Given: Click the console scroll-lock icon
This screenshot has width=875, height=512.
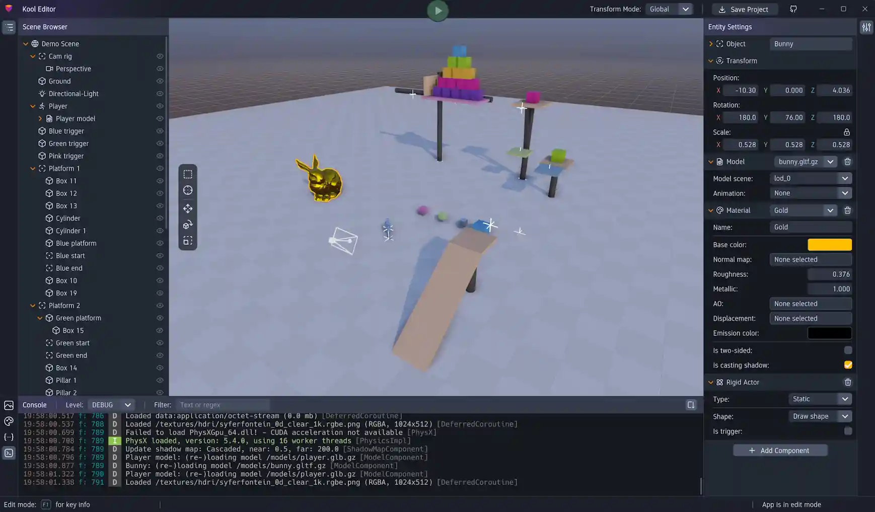Looking at the screenshot, I should 691,405.
